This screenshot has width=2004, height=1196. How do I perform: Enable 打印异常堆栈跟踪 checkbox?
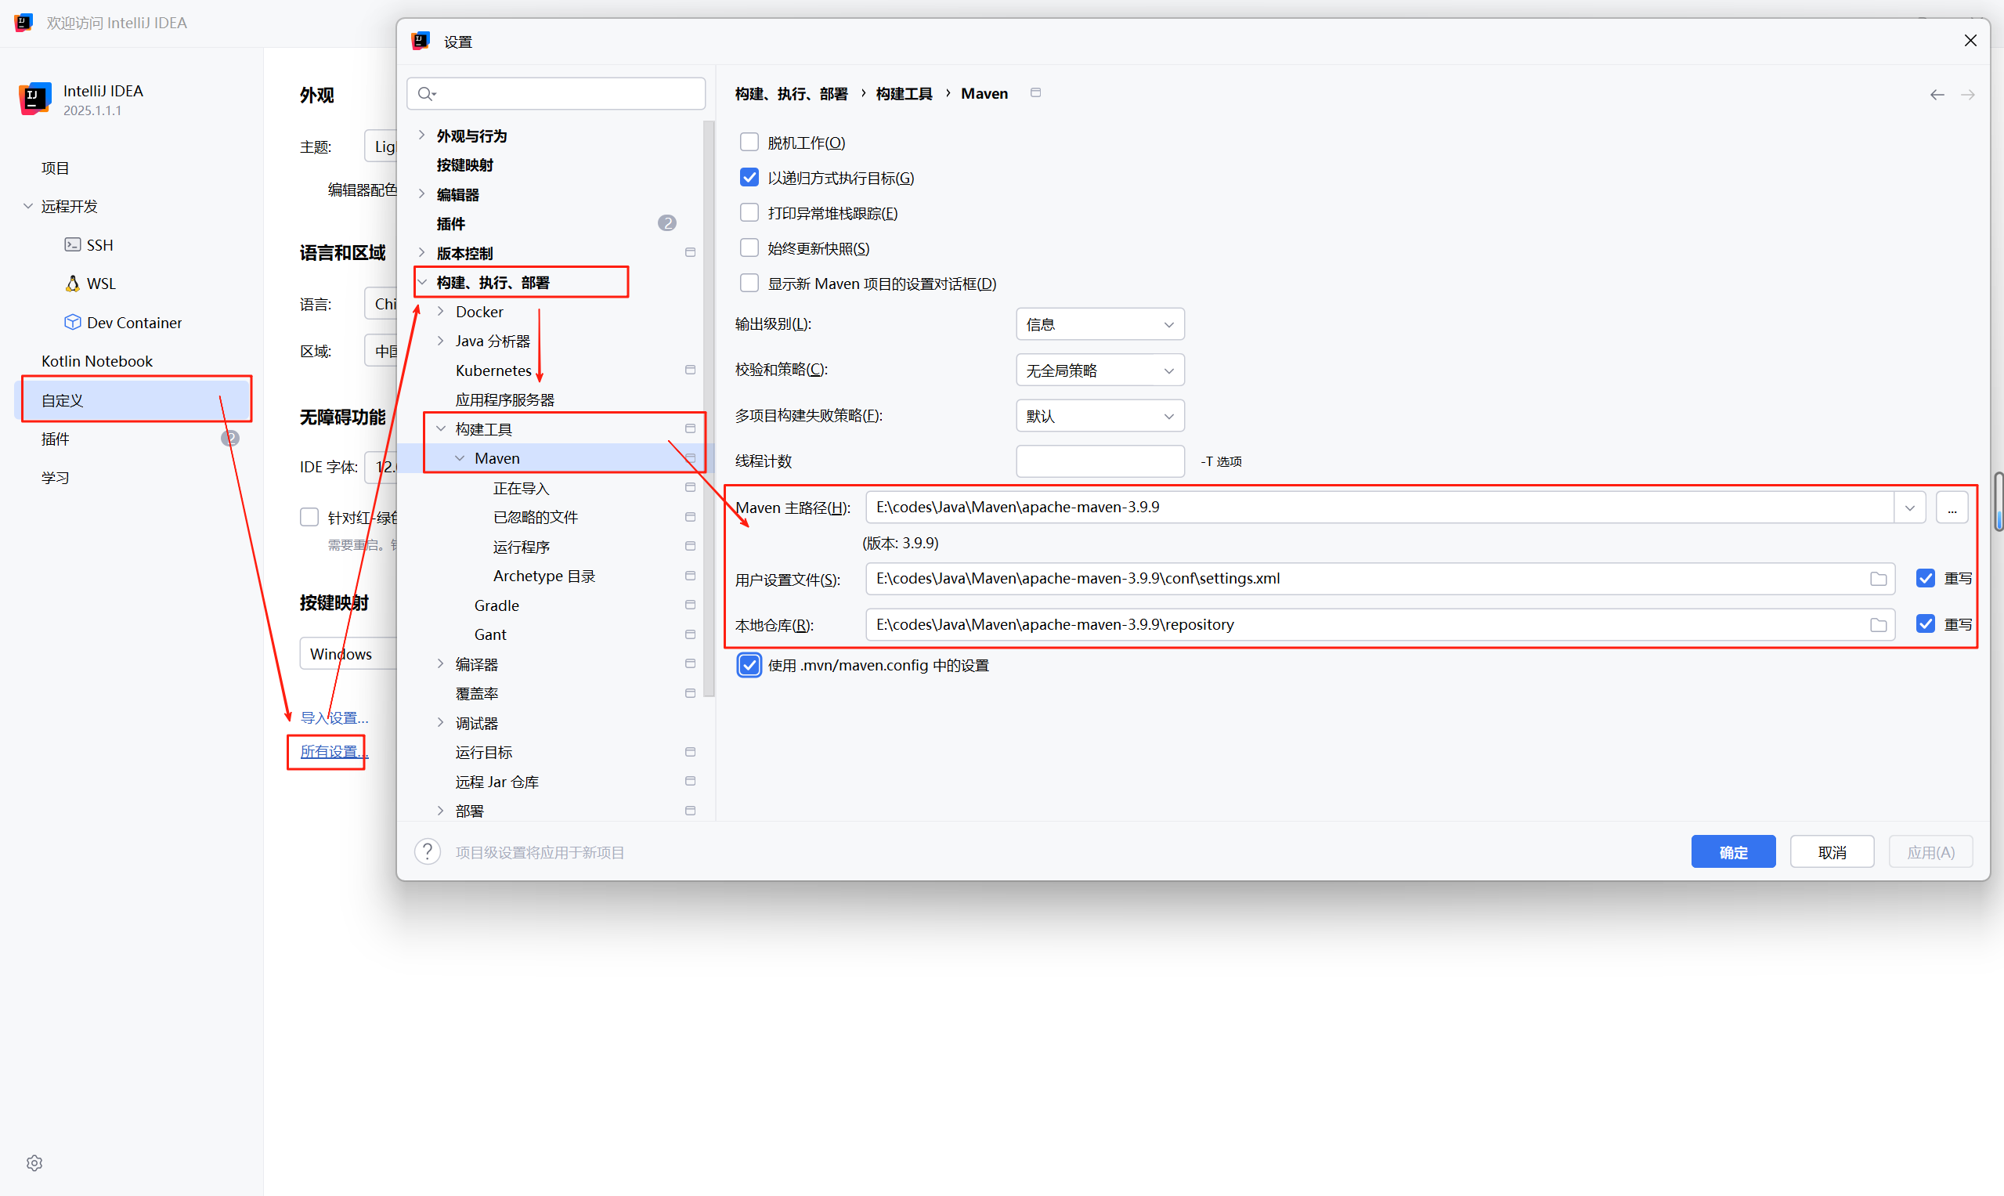click(749, 212)
